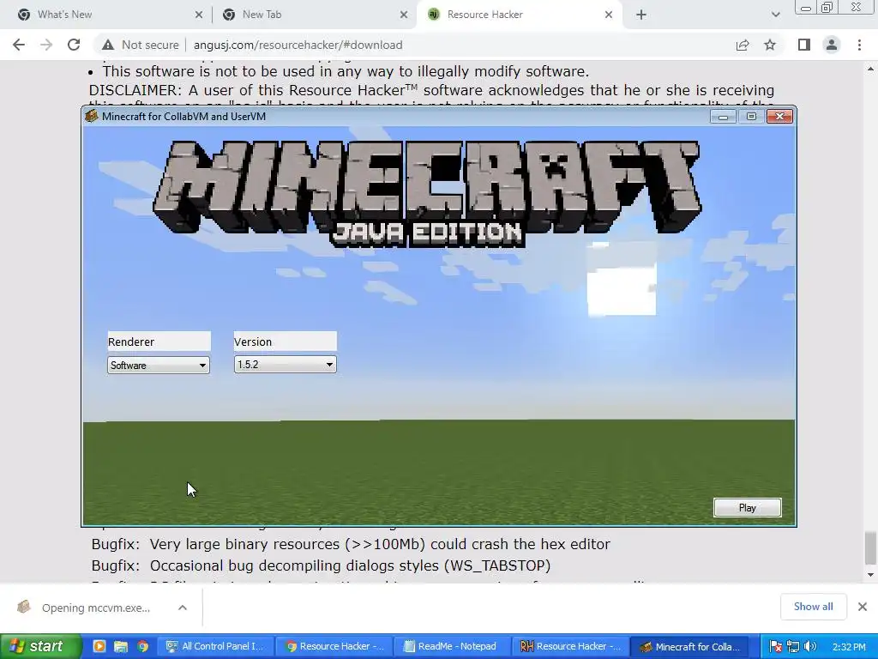The width and height of the screenshot is (878, 659).
Task: Reload the page with refresh icon
Action: 74,45
